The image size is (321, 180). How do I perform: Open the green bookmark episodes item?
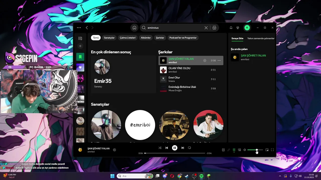pyautogui.click(x=80, y=57)
